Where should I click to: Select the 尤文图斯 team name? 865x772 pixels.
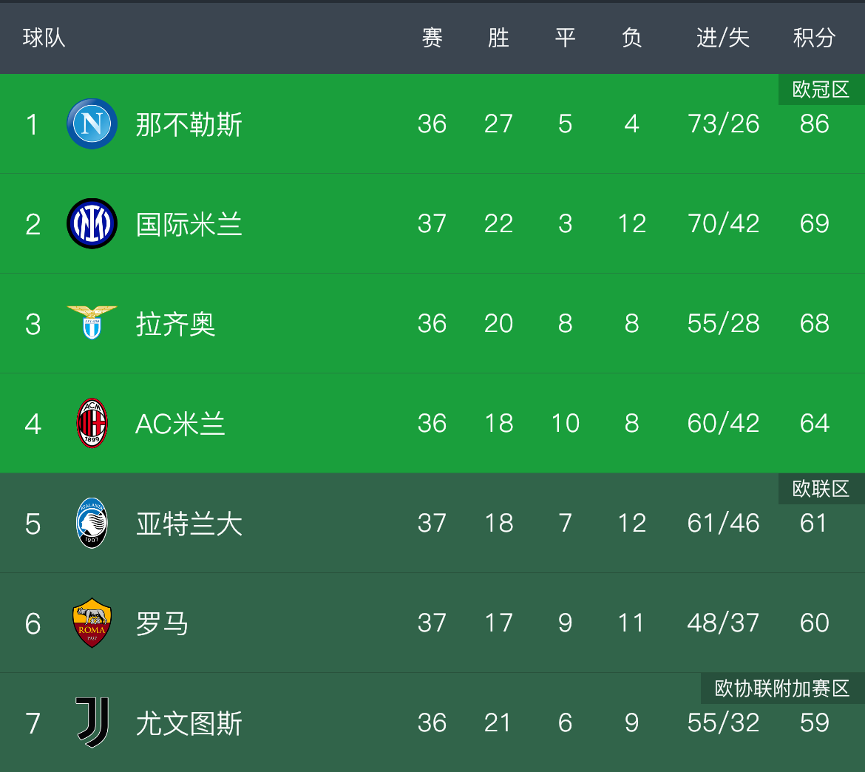pyautogui.click(x=189, y=723)
